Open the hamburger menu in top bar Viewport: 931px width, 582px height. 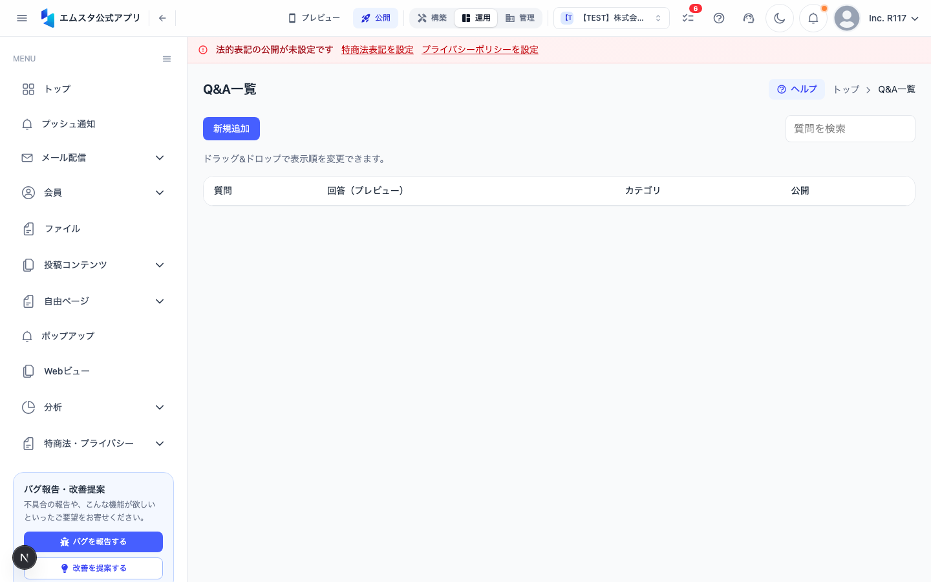pos(22,18)
